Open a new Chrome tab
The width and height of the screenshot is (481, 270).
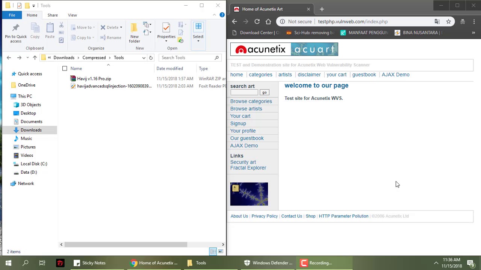point(322,9)
